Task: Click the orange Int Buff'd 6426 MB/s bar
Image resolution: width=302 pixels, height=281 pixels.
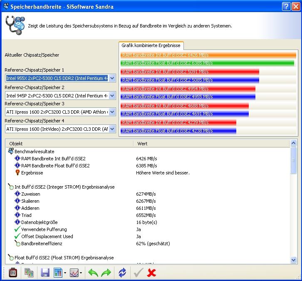Action: (208, 55)
